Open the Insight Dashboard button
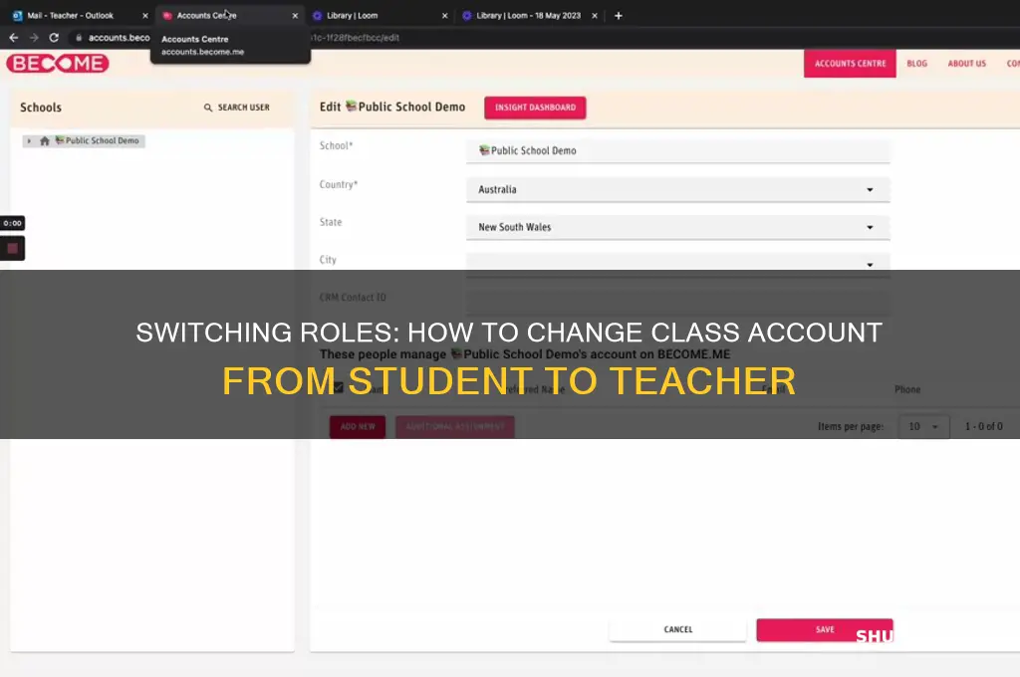 (x=535, y=108)
